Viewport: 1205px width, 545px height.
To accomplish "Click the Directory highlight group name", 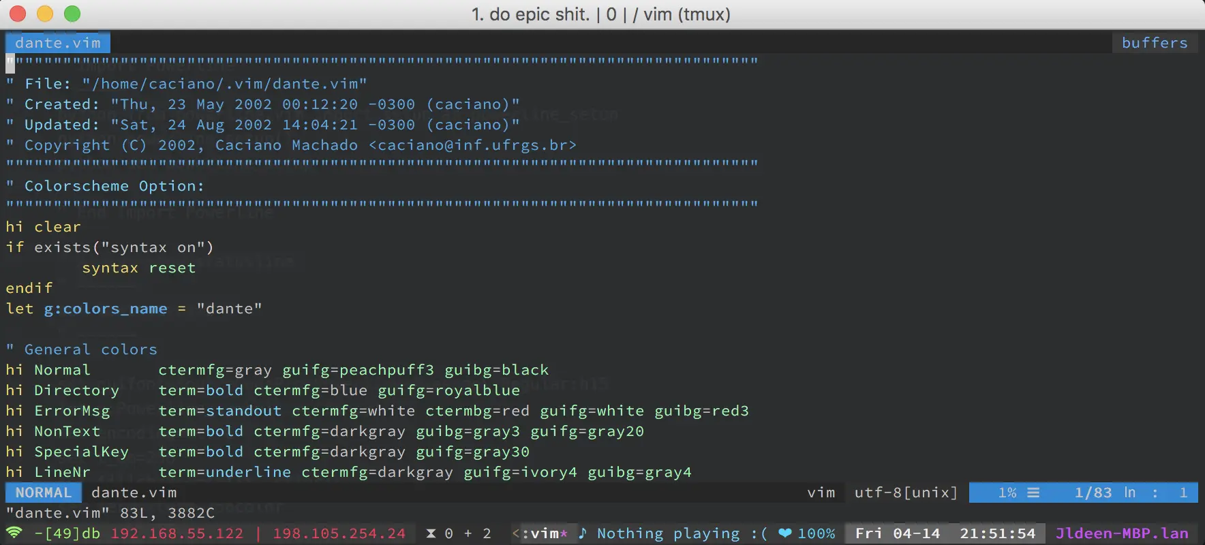I will 77,390.
